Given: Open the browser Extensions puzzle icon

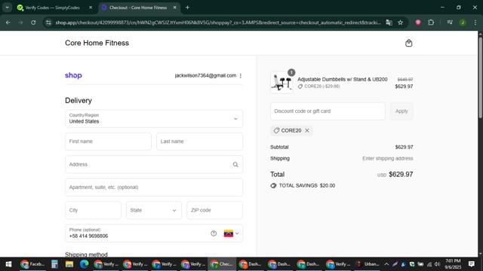Looking at the screenshot, I should (x=431, y=23).
